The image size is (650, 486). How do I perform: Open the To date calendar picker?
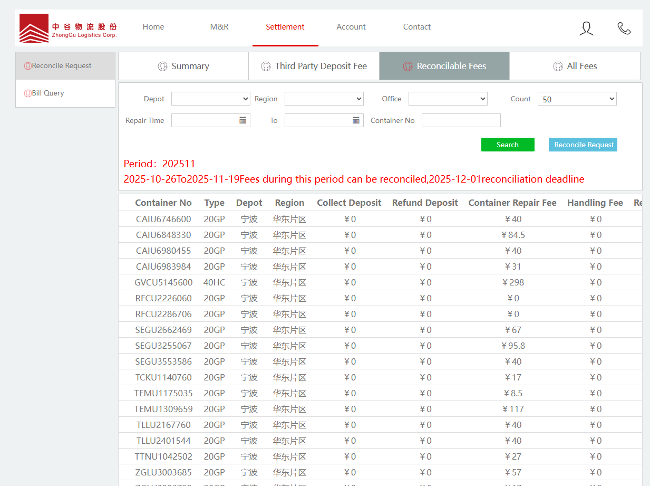tap(356, 120)
